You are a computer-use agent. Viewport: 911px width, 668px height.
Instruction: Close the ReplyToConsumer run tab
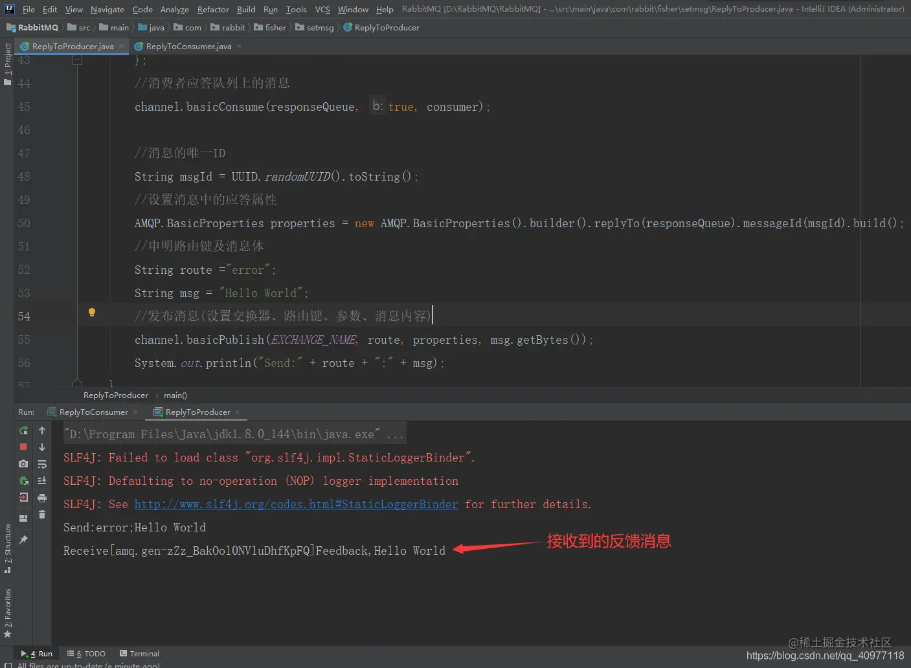(x=135, y=412)
